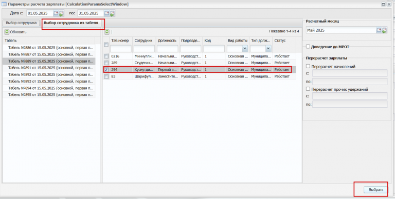395x199 pixels.
Task: Open calendar for Расчетный месяц field
Action: 379,30
